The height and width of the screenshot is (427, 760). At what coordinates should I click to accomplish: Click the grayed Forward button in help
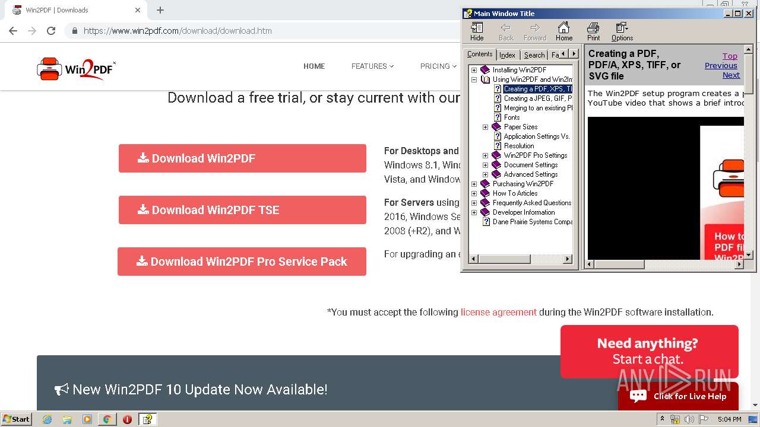535,31
